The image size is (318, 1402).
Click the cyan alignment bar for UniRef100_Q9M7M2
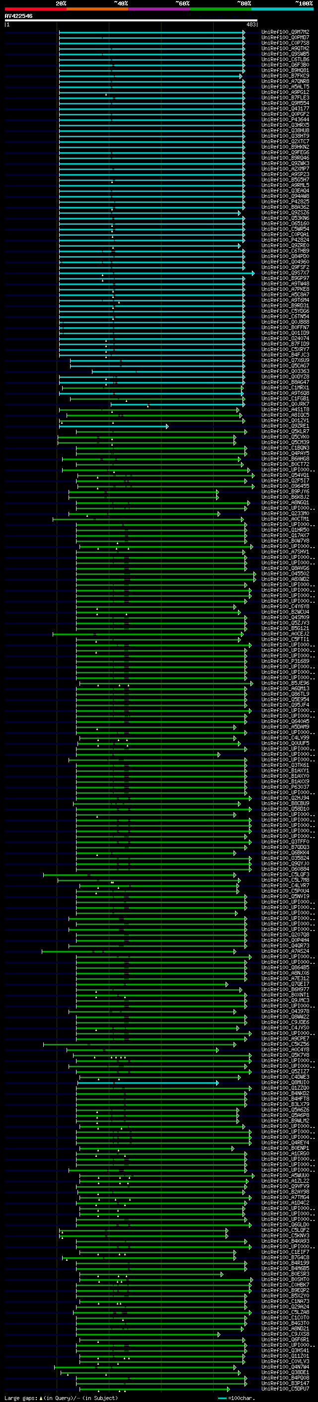[152, 32]
